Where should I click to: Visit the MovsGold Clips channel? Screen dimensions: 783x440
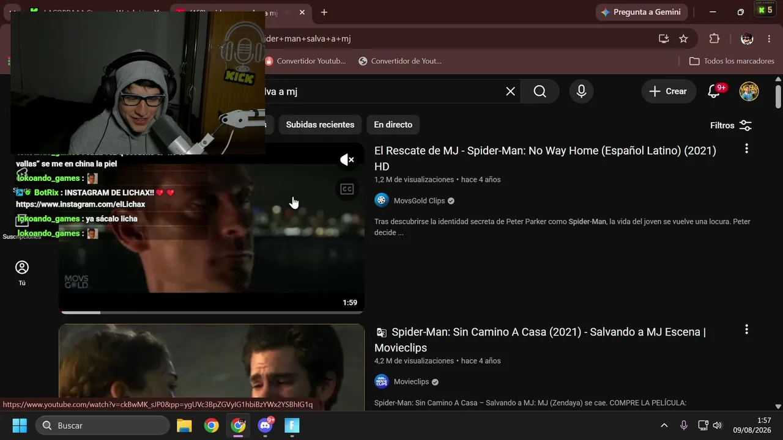click(419, 200)
